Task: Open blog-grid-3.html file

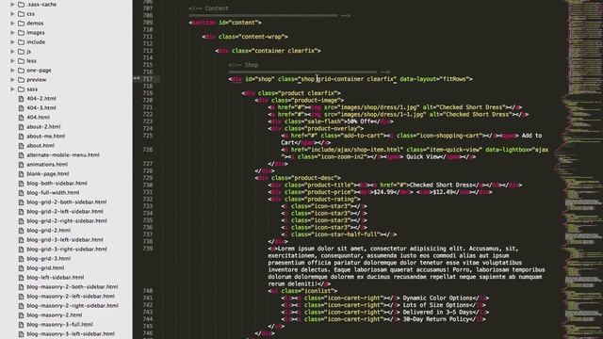Action: 48,258
